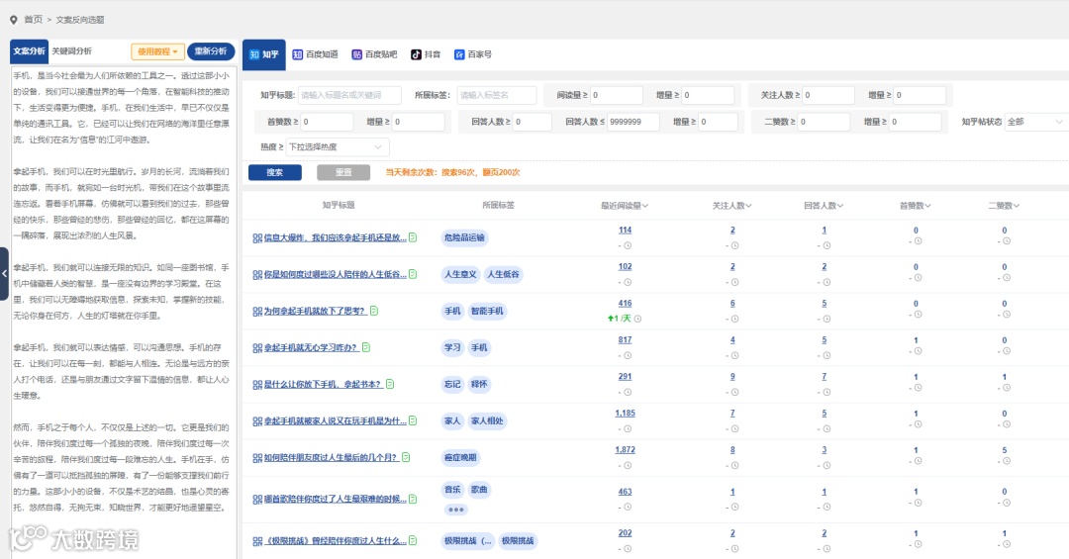Click the 百度知道 logo icon
Viewport: 1069px width, 559px height.
297,54
